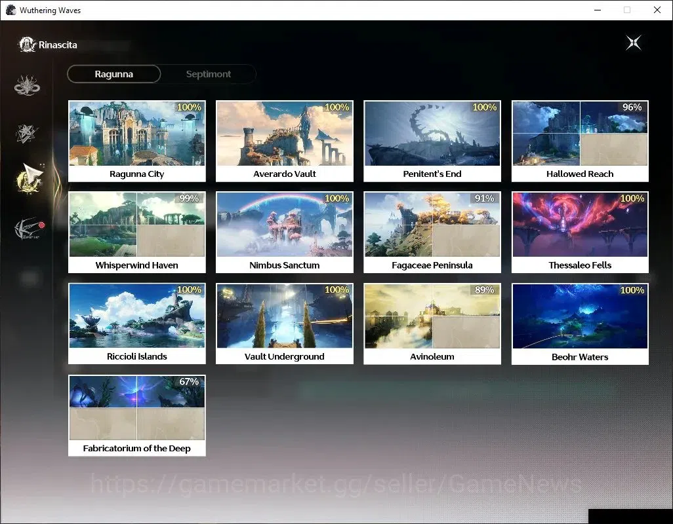Screen dimensions: 673x524
Task: Click the 100% progress on Ragunna City
Action: [189, 107]
